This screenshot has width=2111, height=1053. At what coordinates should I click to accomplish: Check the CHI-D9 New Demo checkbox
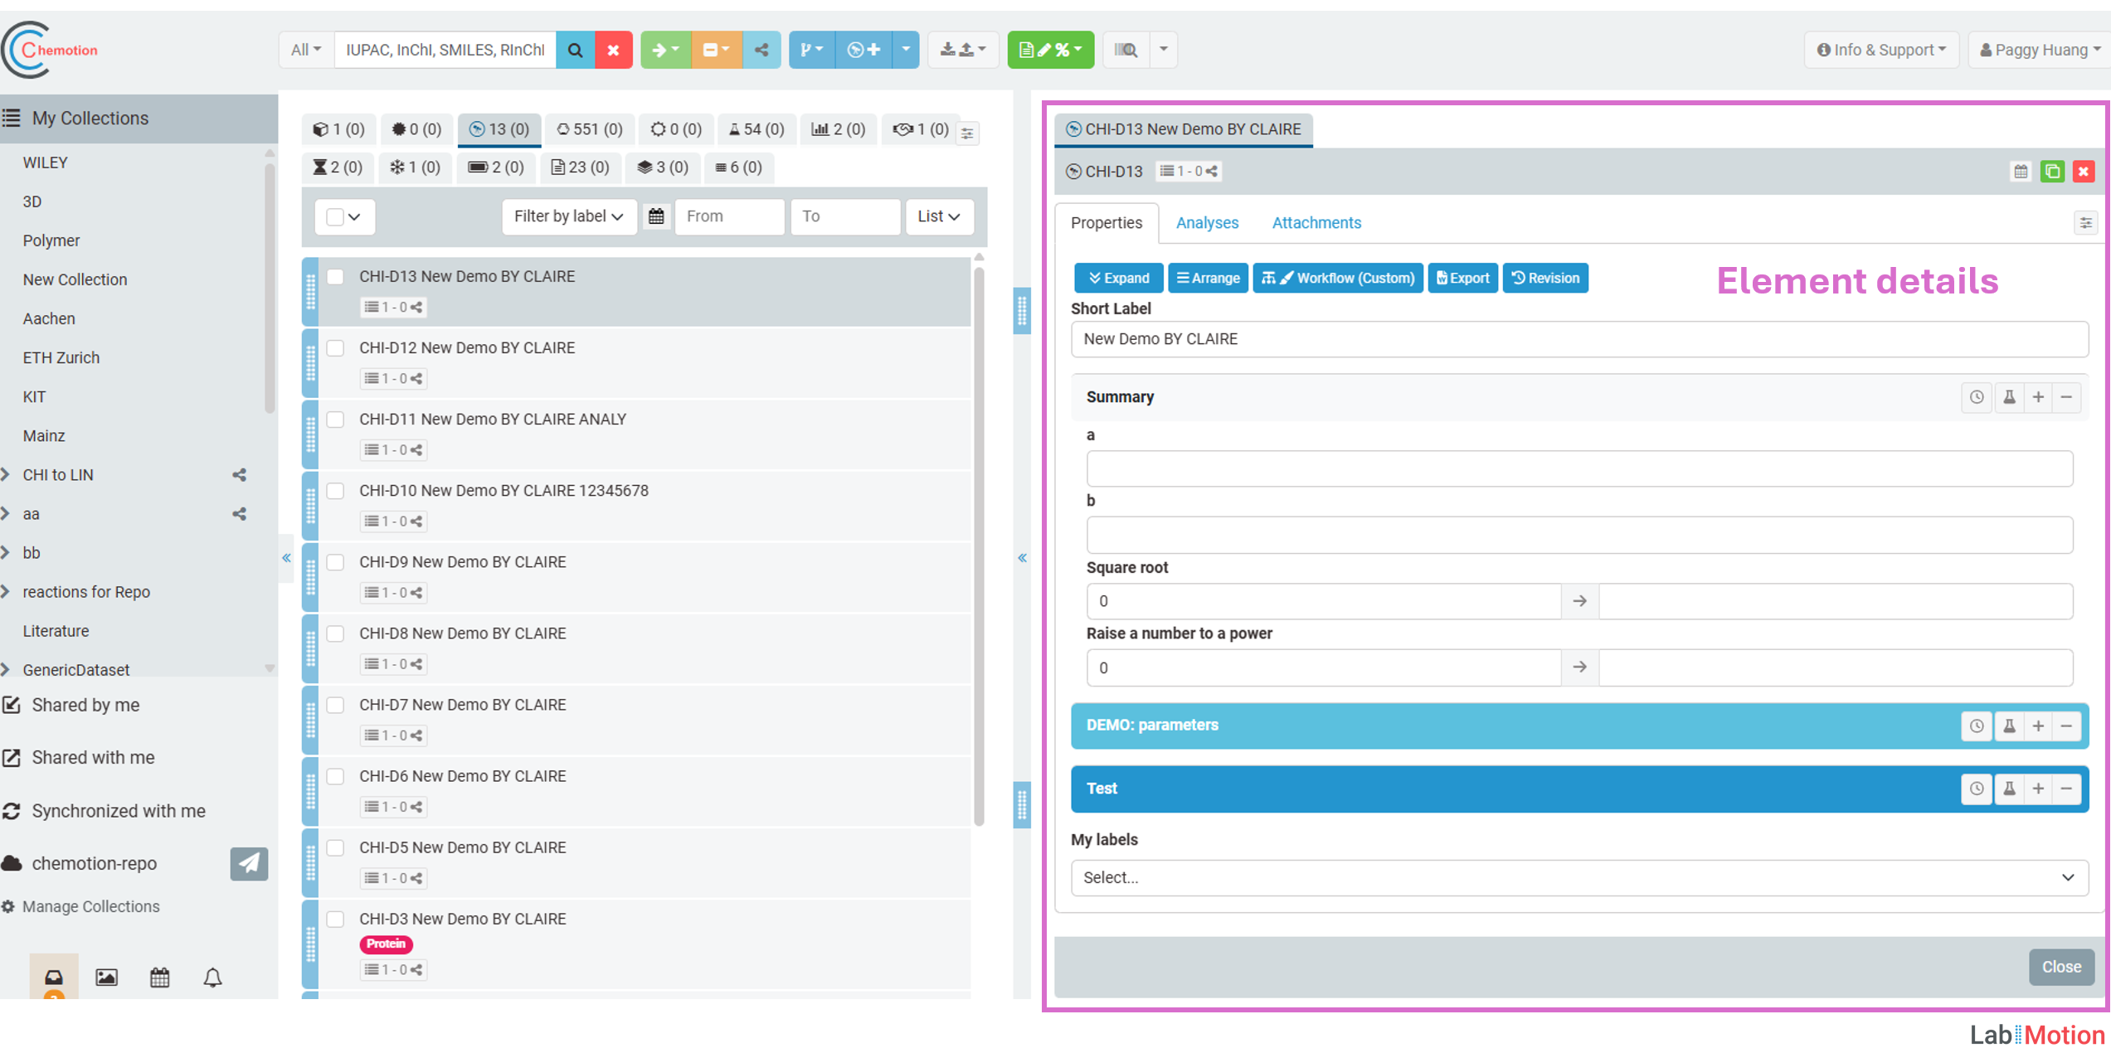335,562
